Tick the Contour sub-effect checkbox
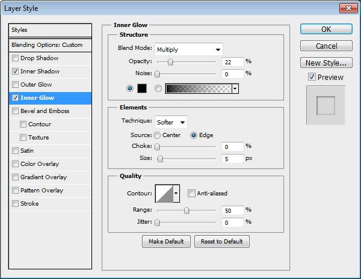This screenshot has height=279, width=361. pyautogui.click(x=23, y=124)
